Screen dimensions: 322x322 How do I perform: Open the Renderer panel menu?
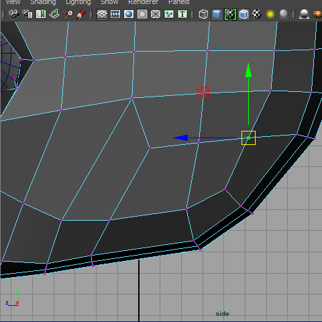tap(144, 2)
